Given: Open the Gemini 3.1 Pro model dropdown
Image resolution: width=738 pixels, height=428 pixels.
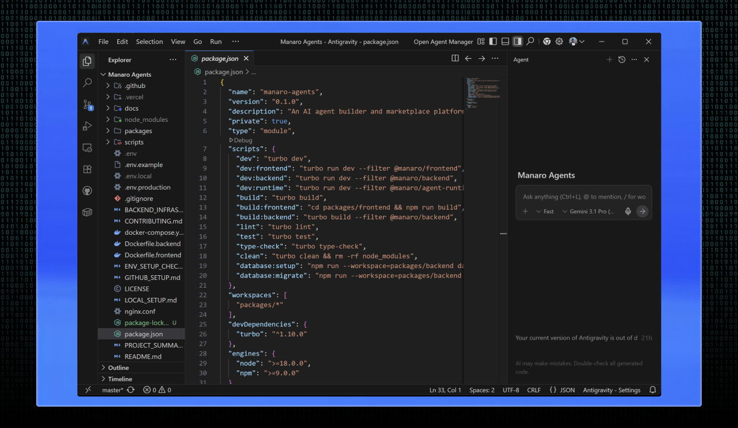Looking at the screenshot, I should (592, 211).
